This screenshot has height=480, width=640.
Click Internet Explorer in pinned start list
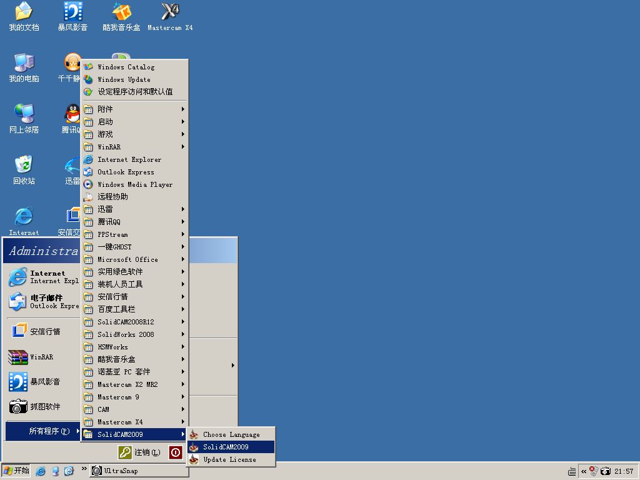click(x=43, y=277)
